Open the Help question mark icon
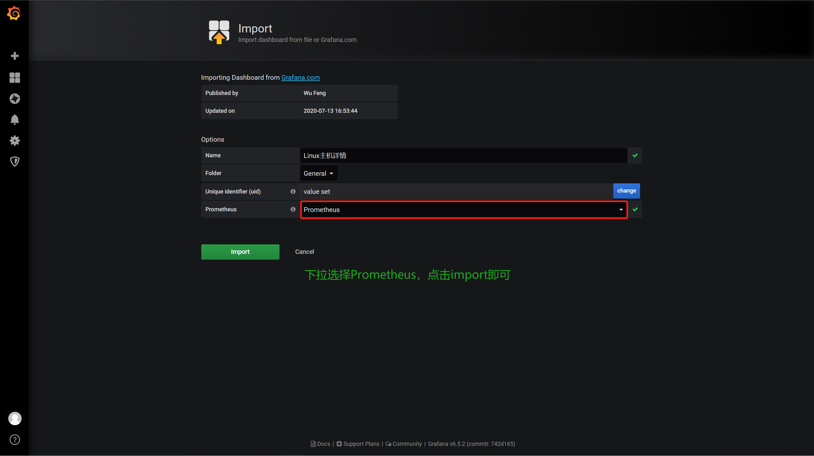 15,440
